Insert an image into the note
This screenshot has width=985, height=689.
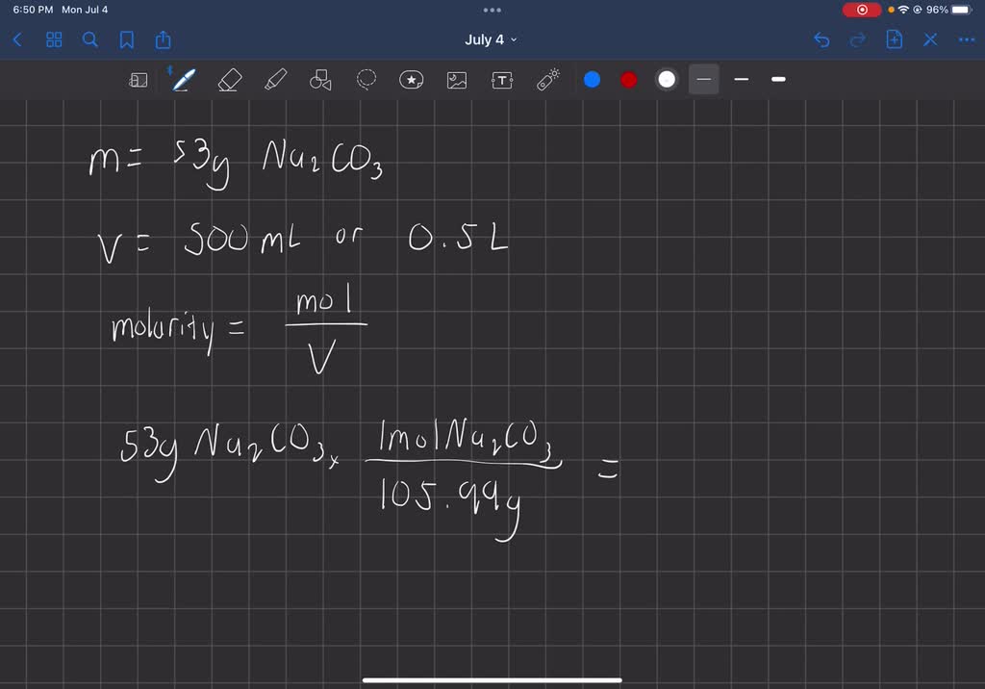click(456, 79)
